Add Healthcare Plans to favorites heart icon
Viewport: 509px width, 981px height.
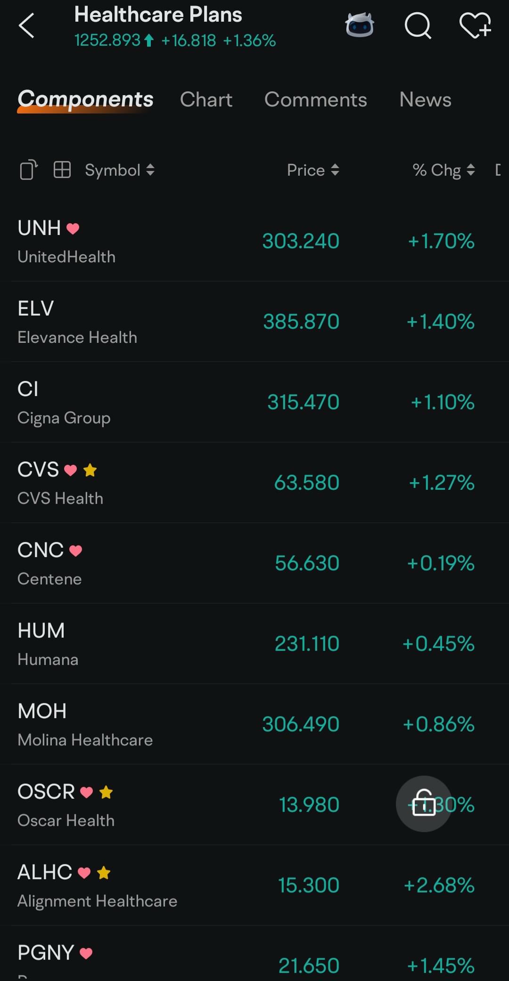(x=475, y=25)
